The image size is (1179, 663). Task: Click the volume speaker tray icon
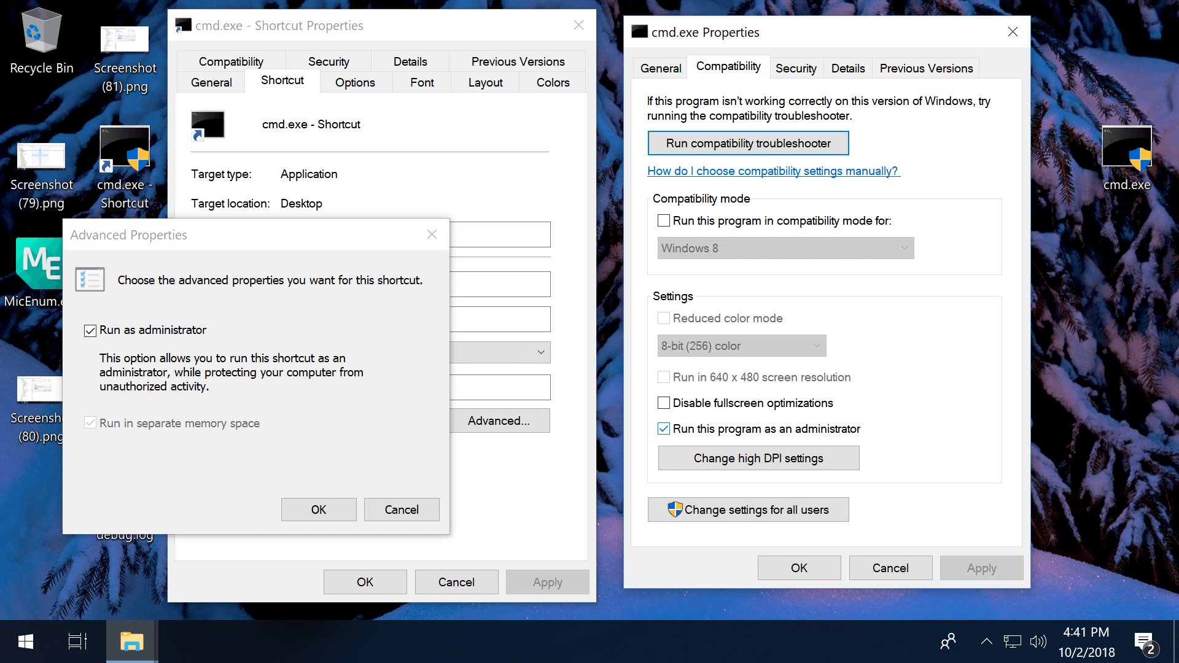coord(1038,642)
